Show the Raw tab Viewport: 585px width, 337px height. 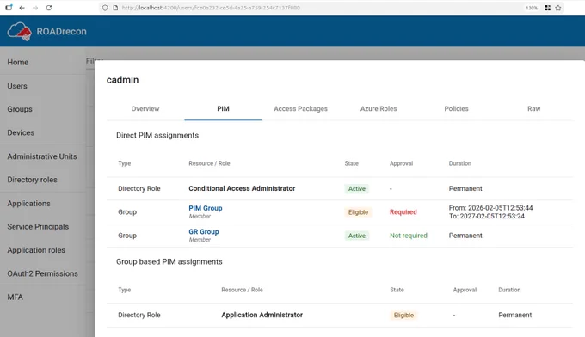pyautogui.click(x=534, y=109)
